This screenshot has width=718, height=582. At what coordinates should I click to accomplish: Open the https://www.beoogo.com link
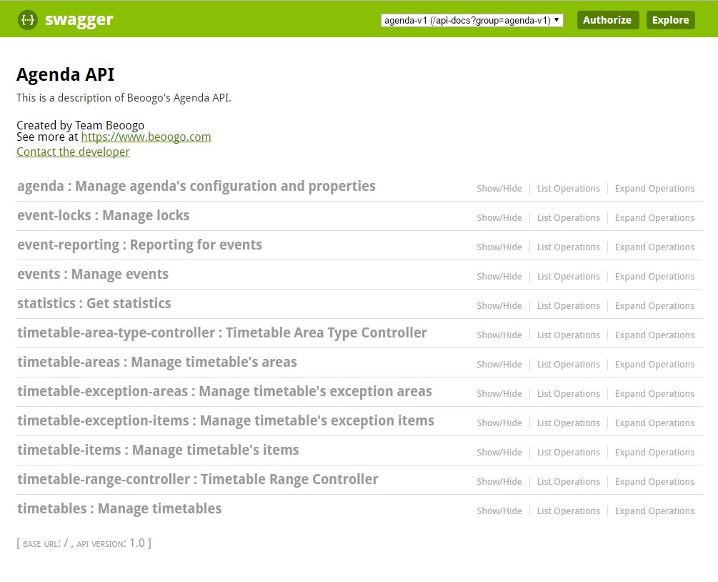[x=146, y=137]
